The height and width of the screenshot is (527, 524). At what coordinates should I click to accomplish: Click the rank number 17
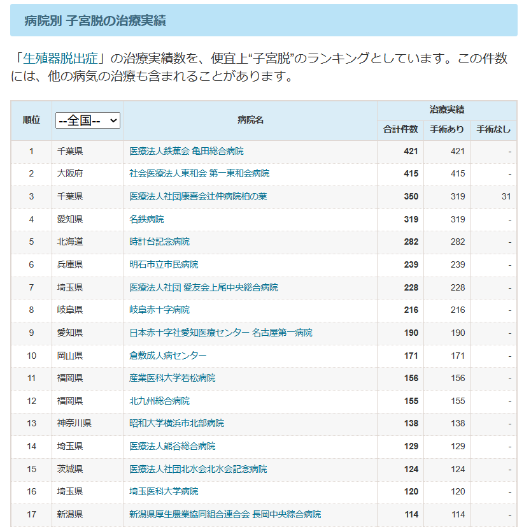click(x=32, y=514)
